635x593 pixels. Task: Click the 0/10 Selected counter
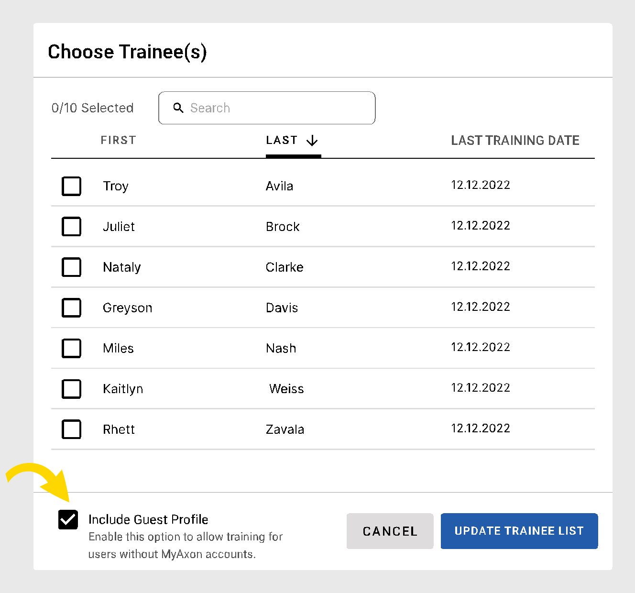(x=92, y=108)
